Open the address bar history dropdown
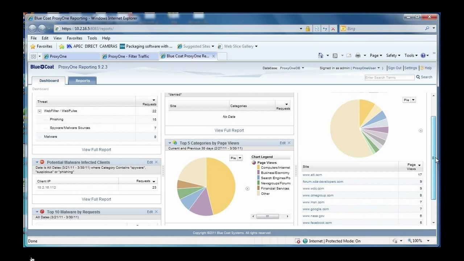This screenshot has width=464, height=261. 301,29
